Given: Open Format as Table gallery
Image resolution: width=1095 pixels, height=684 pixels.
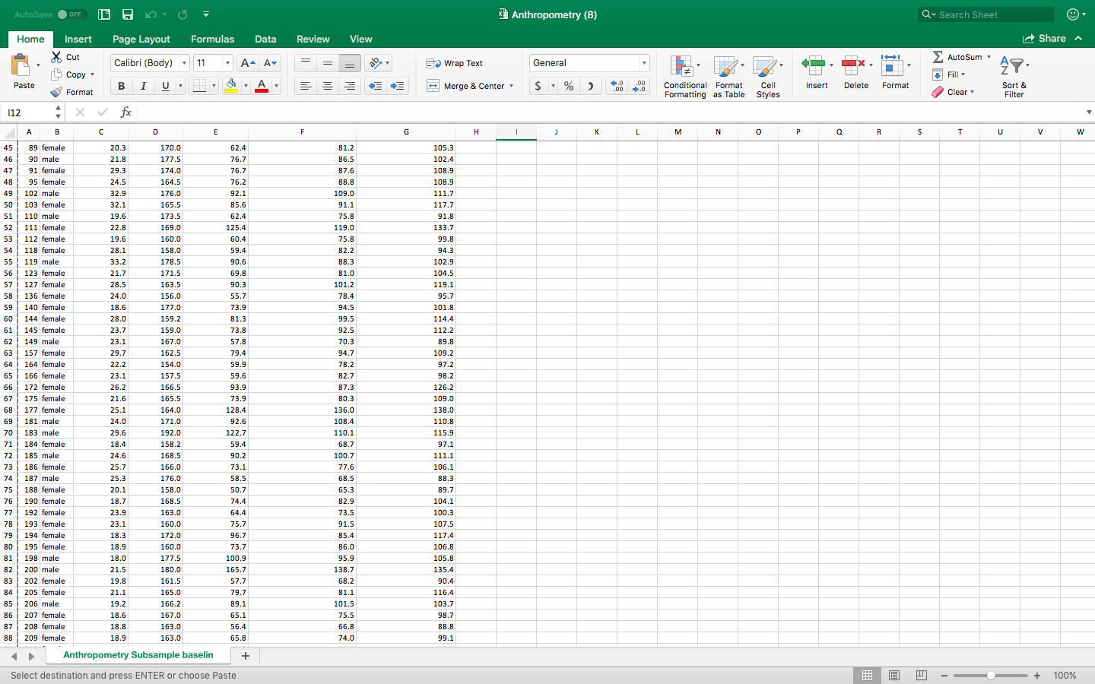Looking at the screenshot, I should tap(728, 76).
